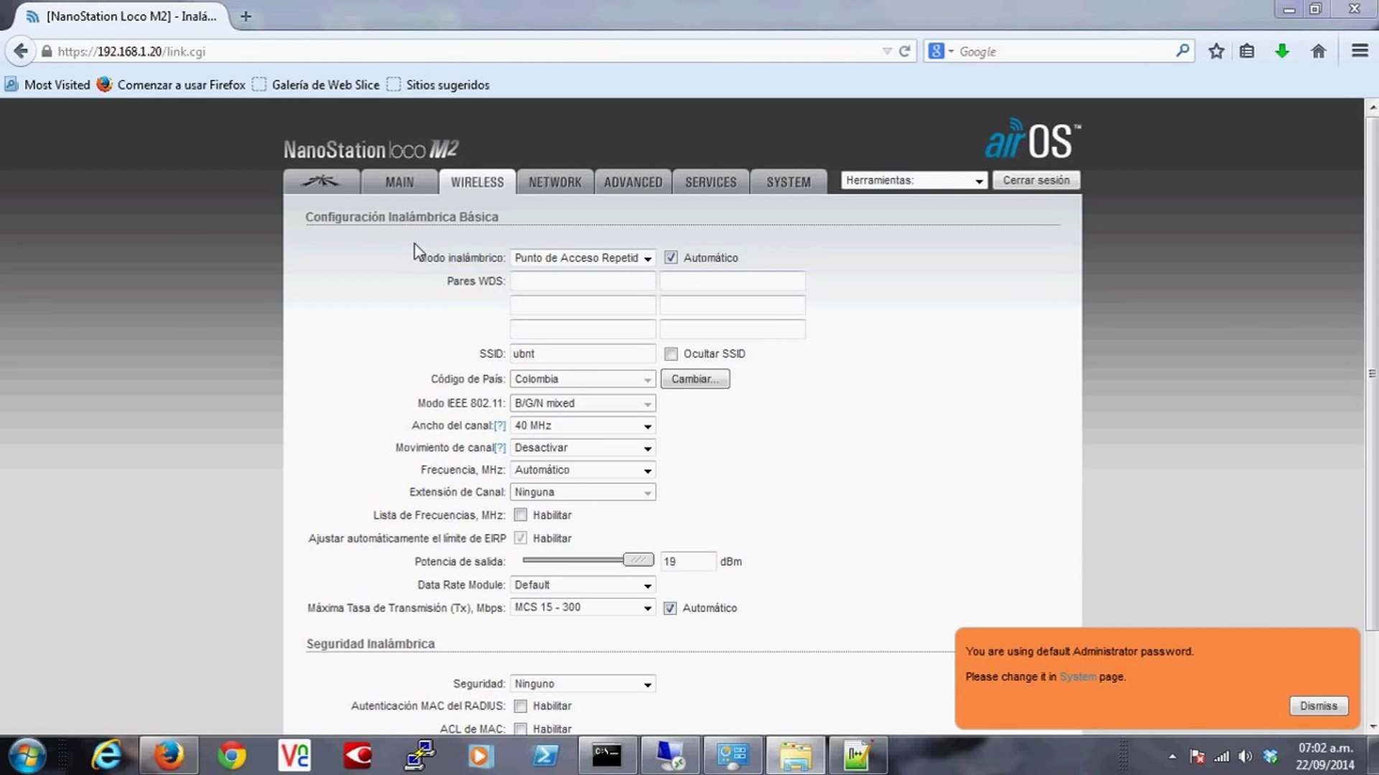Enable the Ocultar SSID checkbox
The image size is (1379, 775).
(x=671, y=354)
